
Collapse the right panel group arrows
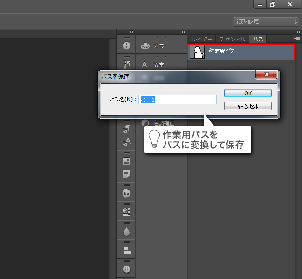(298, 32)
